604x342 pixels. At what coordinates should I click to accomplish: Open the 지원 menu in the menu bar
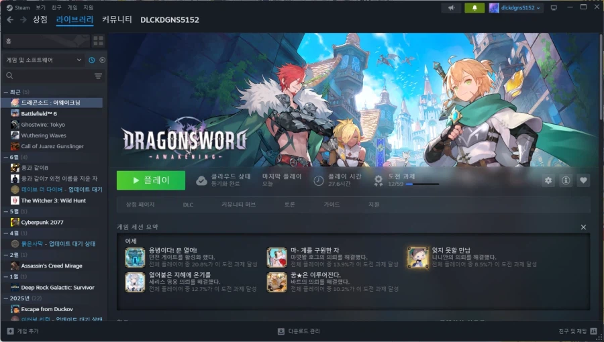coord(88,7)
